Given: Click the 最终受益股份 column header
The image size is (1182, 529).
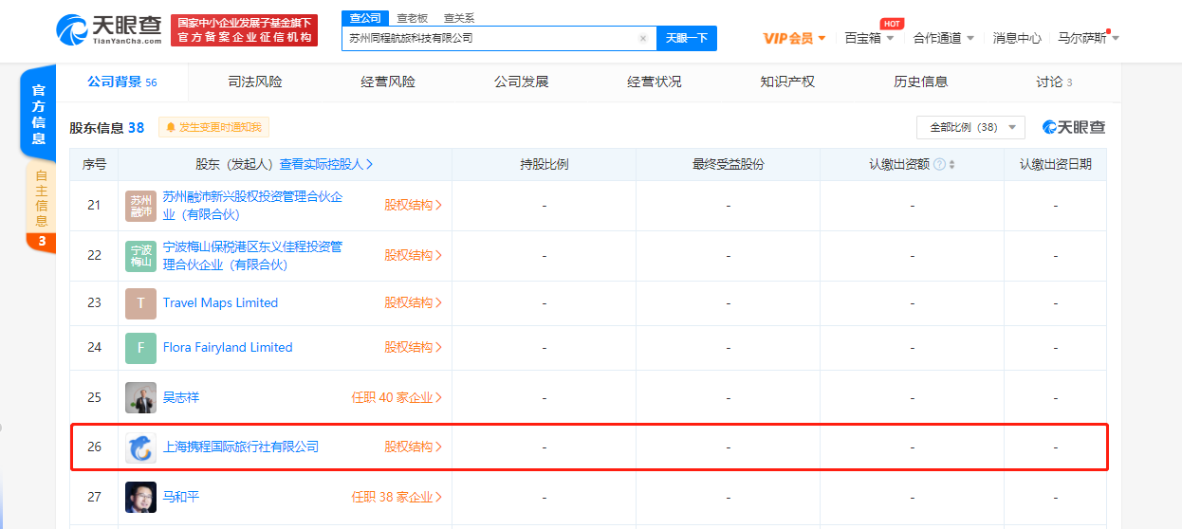Looking at the screenshot, I should [728, 164].
